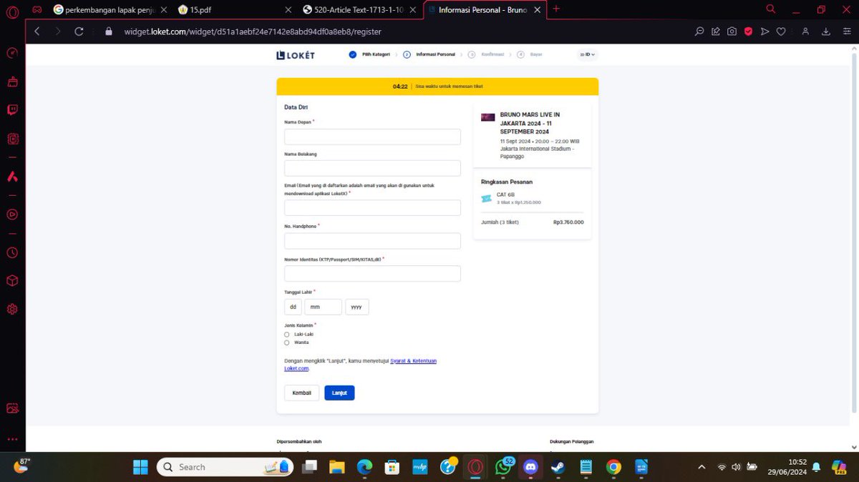Click the dd birth date field
Viewport: 859px width, 482px height.
293,307
